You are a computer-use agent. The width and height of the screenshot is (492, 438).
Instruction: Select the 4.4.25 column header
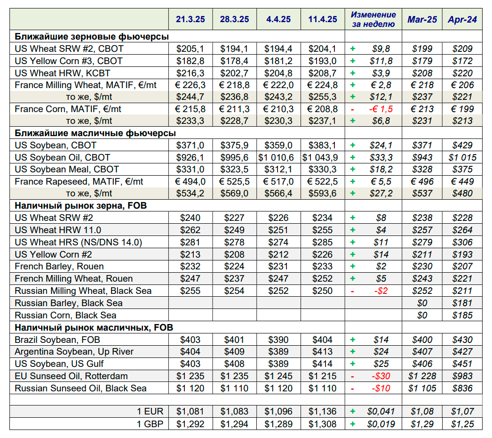278,19
